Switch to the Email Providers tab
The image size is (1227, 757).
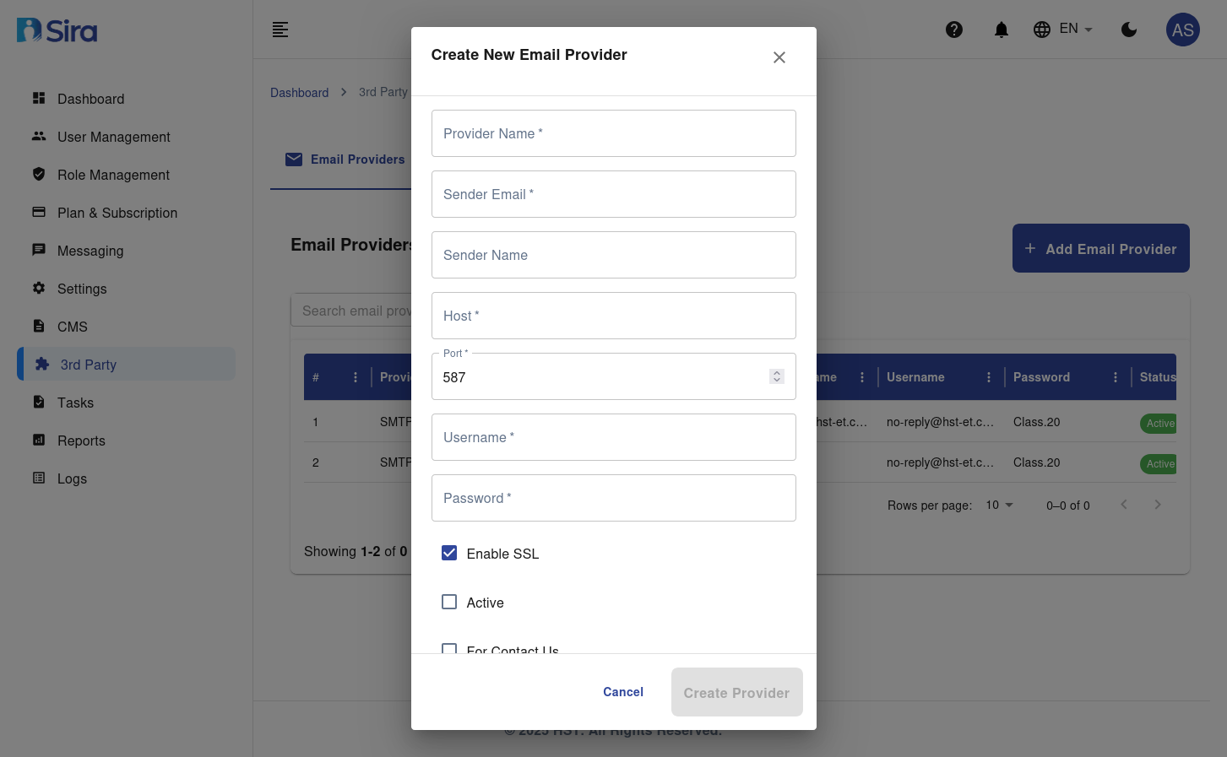pyautogui.click(x=346, y=160)
